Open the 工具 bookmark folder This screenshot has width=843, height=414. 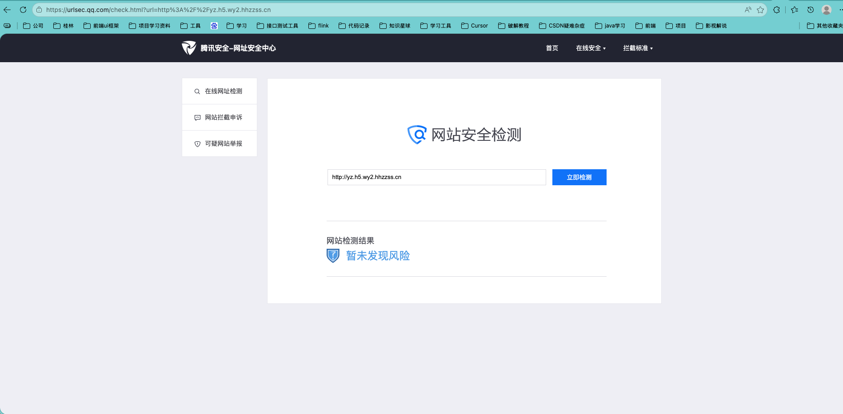coord(191,26)
